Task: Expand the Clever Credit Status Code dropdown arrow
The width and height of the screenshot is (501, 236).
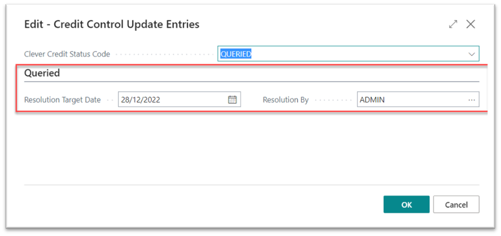Action: 472,54
